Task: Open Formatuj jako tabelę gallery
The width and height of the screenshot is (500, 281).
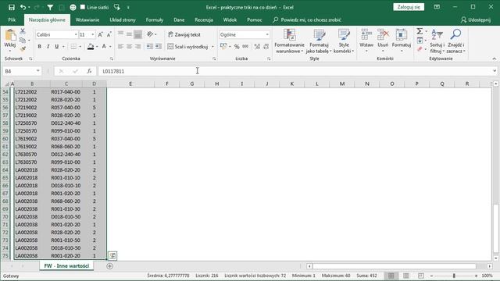Action: (319, 41)
